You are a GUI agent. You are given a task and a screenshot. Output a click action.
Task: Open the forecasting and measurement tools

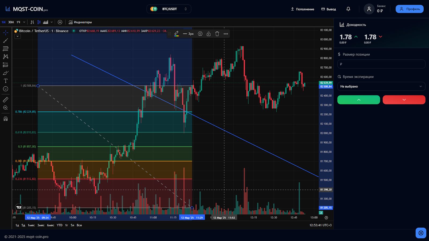pyautogui.click(x=6, y=65)
